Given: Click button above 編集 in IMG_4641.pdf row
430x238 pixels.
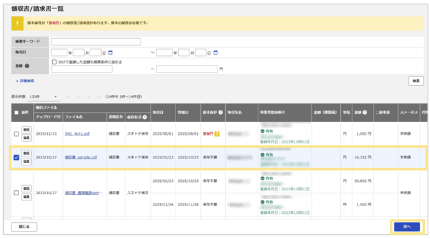Looking at the screenshot, I should tap(26, 130).
